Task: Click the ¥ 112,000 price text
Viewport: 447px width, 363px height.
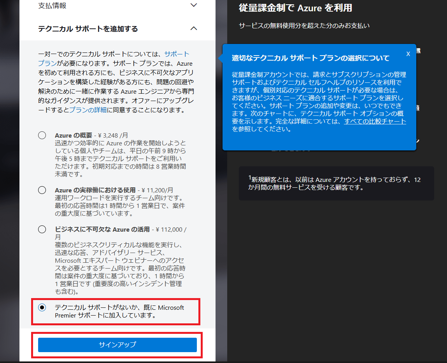Action: tap(169, 229)
